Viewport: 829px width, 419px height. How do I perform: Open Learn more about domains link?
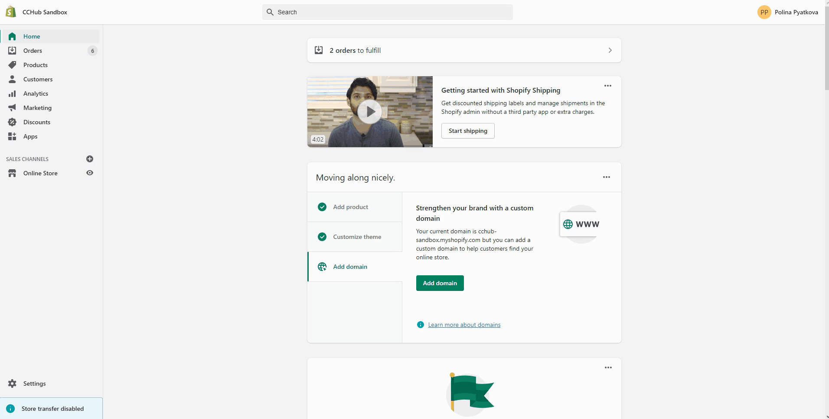[x=464, y=325]
